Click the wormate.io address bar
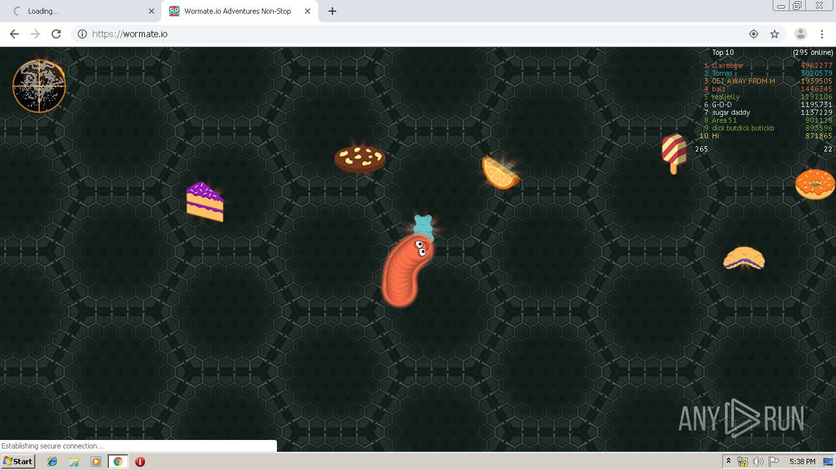 418,34
